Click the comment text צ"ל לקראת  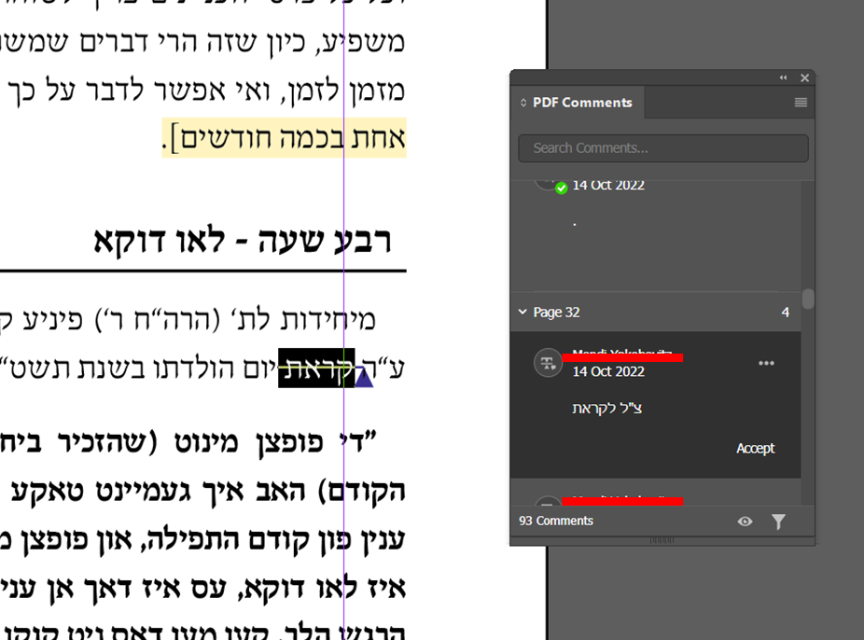click(606, 408)
